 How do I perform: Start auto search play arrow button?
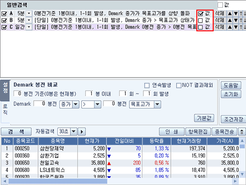tap(82, 132)
